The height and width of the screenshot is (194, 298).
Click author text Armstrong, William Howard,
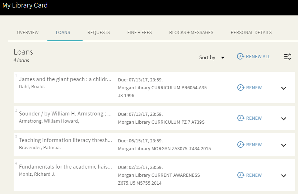click(49, 121)
